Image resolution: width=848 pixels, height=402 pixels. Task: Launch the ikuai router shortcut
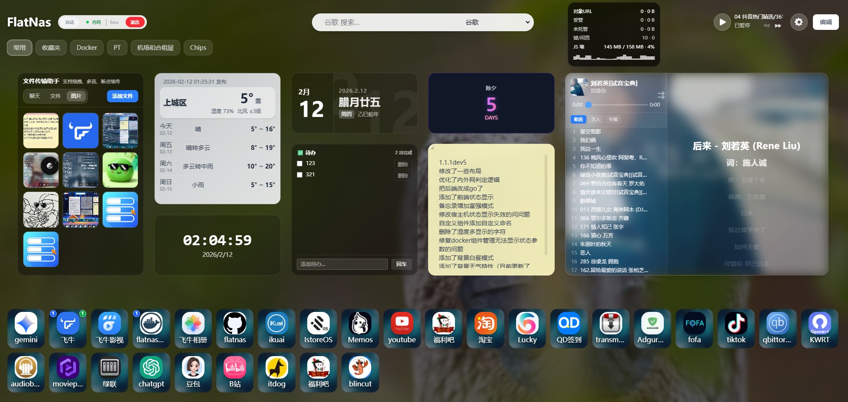pyautogui.click(x=276, y=328)
